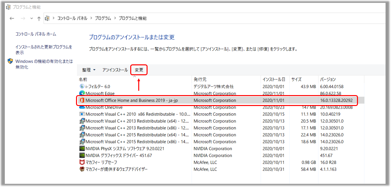Go back with the left arrow
Image resolution: width=391 pixels, height=187 pixels.
click(x=12, y=19)
